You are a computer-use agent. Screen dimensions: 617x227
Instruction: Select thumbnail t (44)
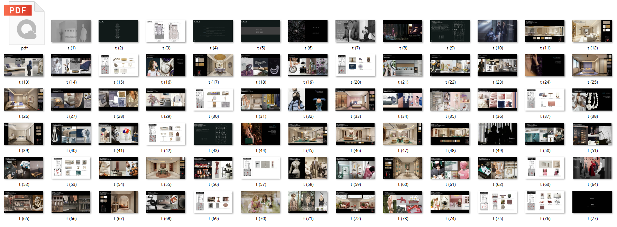[x=260, y=134]
